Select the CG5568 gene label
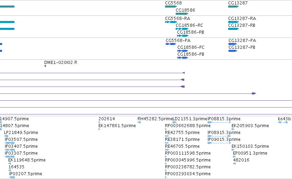The height and width of the screenshot is (179, 292). [173, 3]
